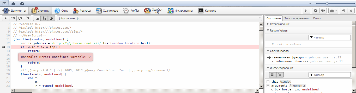This screenshot has height=93, width=356.
Task: Switch to the Скрипты (Scripts) panel
Action: pyautogui.click(x=40, y=11)
